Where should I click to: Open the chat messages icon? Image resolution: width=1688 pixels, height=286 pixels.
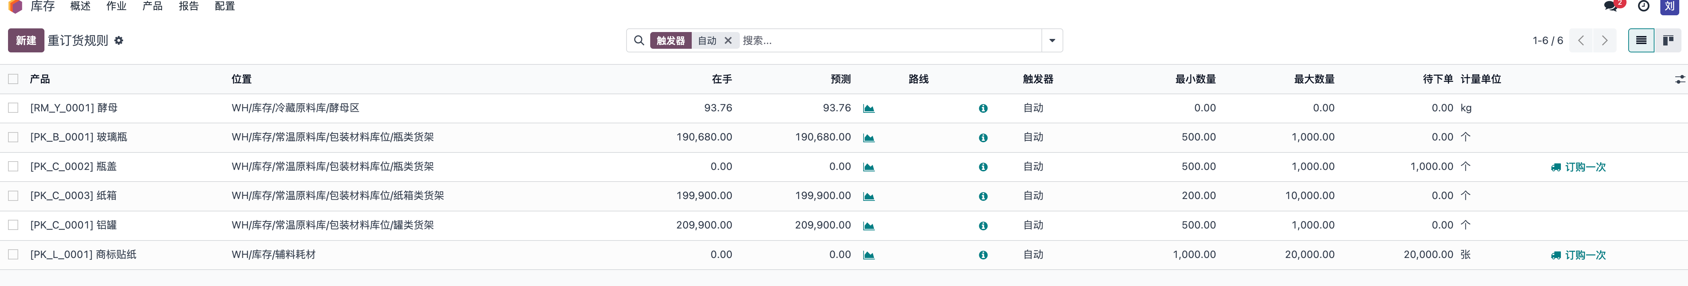[1611, 6]
